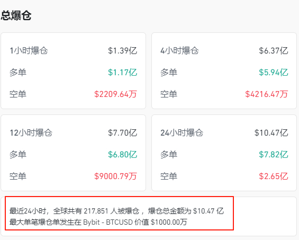Click 1-hour short liquidations $2209.64万
The image size is (299, 240).
[x=115, y=94]
